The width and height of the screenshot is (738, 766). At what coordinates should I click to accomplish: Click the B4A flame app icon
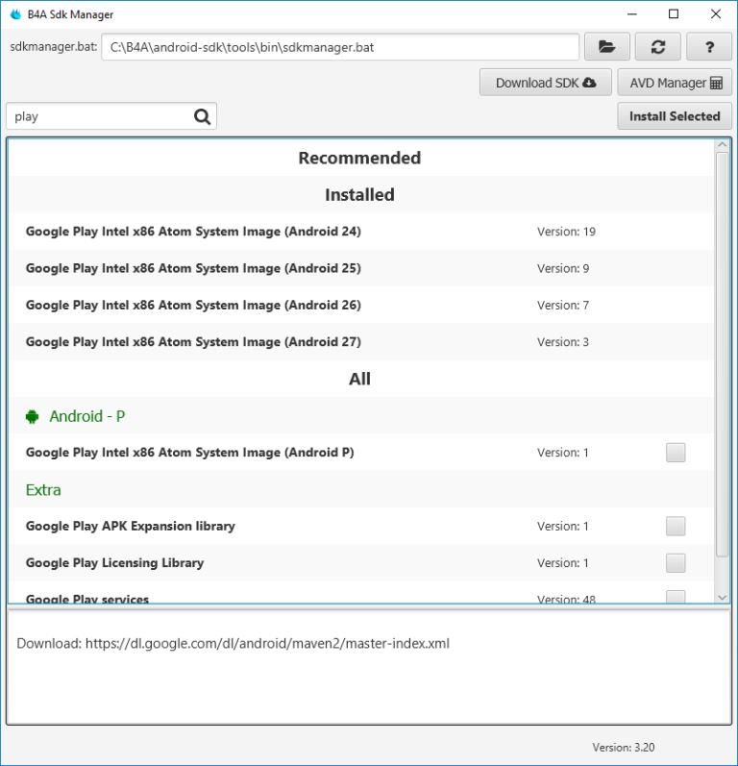coord(15,14)
